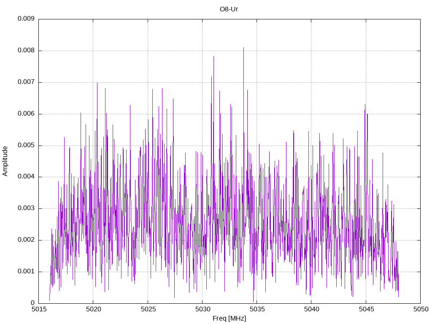Click the 0 y-axis tick label
This screenshot has height=324, width=432.
click(32, 303)
